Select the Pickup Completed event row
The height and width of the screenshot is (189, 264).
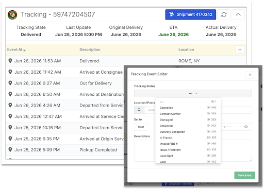coord(65,150)
